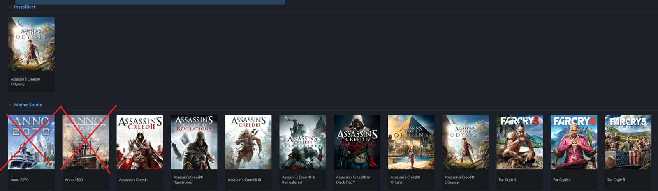Click 'Assassin's Creed® Odyssey' title in Meine Spiele

[x=460, y=180]
